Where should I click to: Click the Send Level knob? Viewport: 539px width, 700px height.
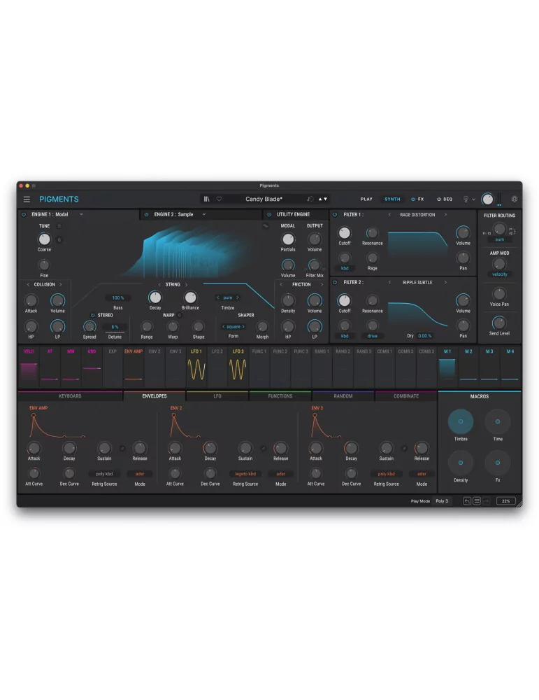click(x=499, y=323)
